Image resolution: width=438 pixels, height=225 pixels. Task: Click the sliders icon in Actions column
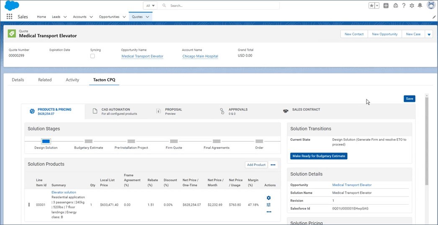point(269,205)
